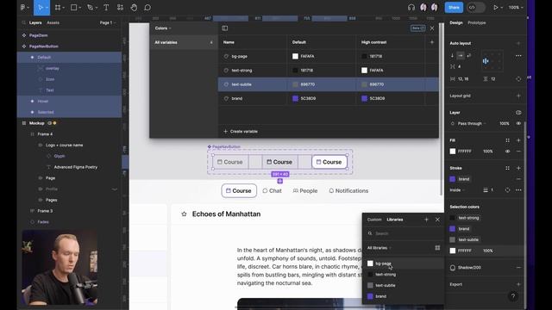
Task: Open auto layout advanced settings ellipsis
Action: [518, 55]
